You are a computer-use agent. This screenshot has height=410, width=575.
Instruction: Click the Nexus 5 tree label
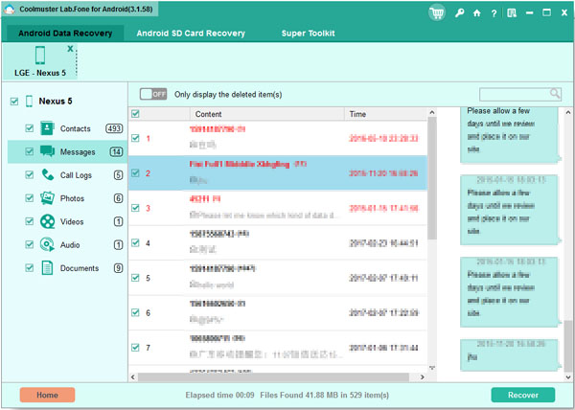pos(56,102)
